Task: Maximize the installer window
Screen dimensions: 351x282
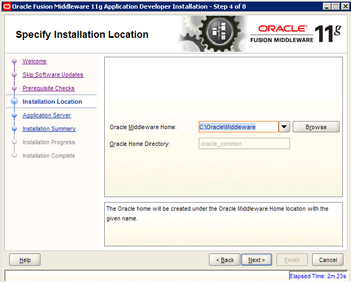Action: [336, 6]
